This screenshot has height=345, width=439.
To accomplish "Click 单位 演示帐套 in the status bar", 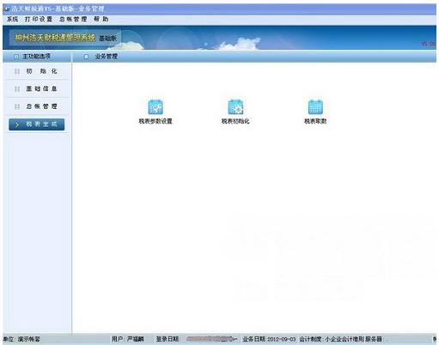I will coord(21,339).
